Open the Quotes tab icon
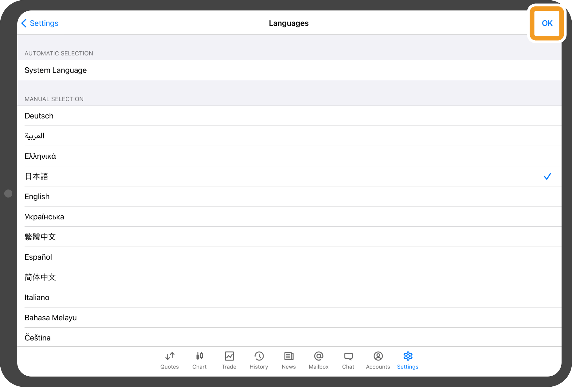The width and height of the screenshot is (572, 387). (170, 356)
